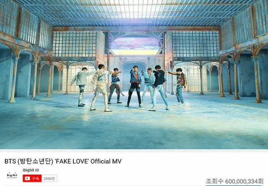Click the glass skylight ceiling in the video
This screenshot has width=268, height=186.
coord(135,13)
